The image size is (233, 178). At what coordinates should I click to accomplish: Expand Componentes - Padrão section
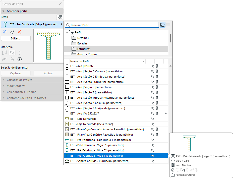[32, 92]
